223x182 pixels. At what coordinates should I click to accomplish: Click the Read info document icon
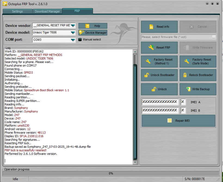coord(151,27)
